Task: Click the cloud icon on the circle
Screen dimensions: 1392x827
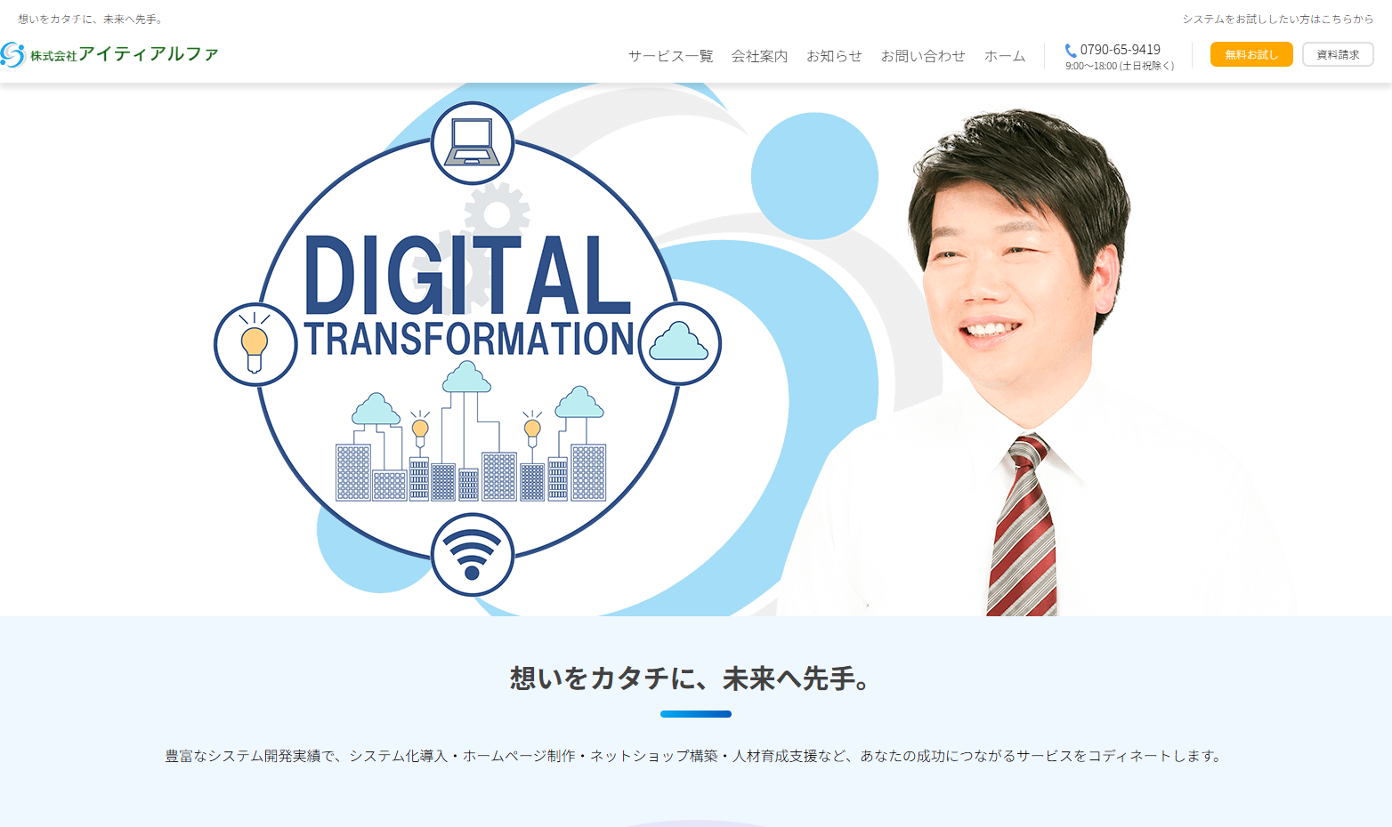Action: point(680,343)
